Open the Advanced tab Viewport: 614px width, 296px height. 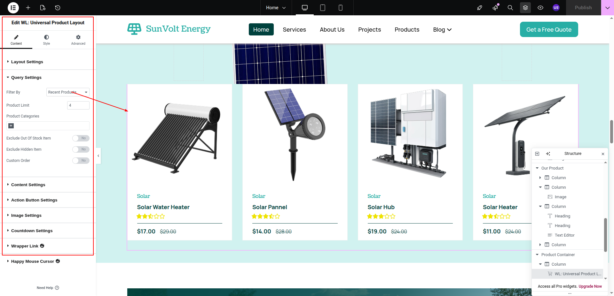pyautogui.click(x=78, y=40)
